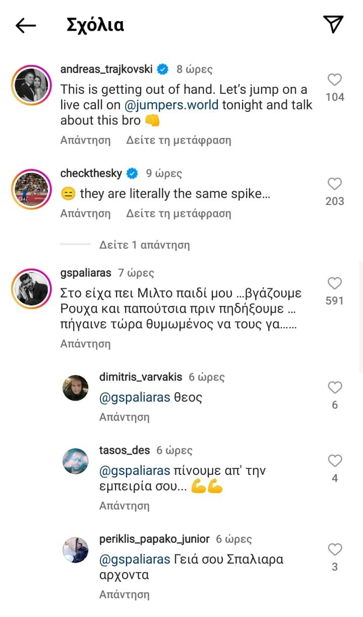Open andreas_trajkovski's profile picture
Image resolution: width=363 pixels, height=617 pixels.
31,85
